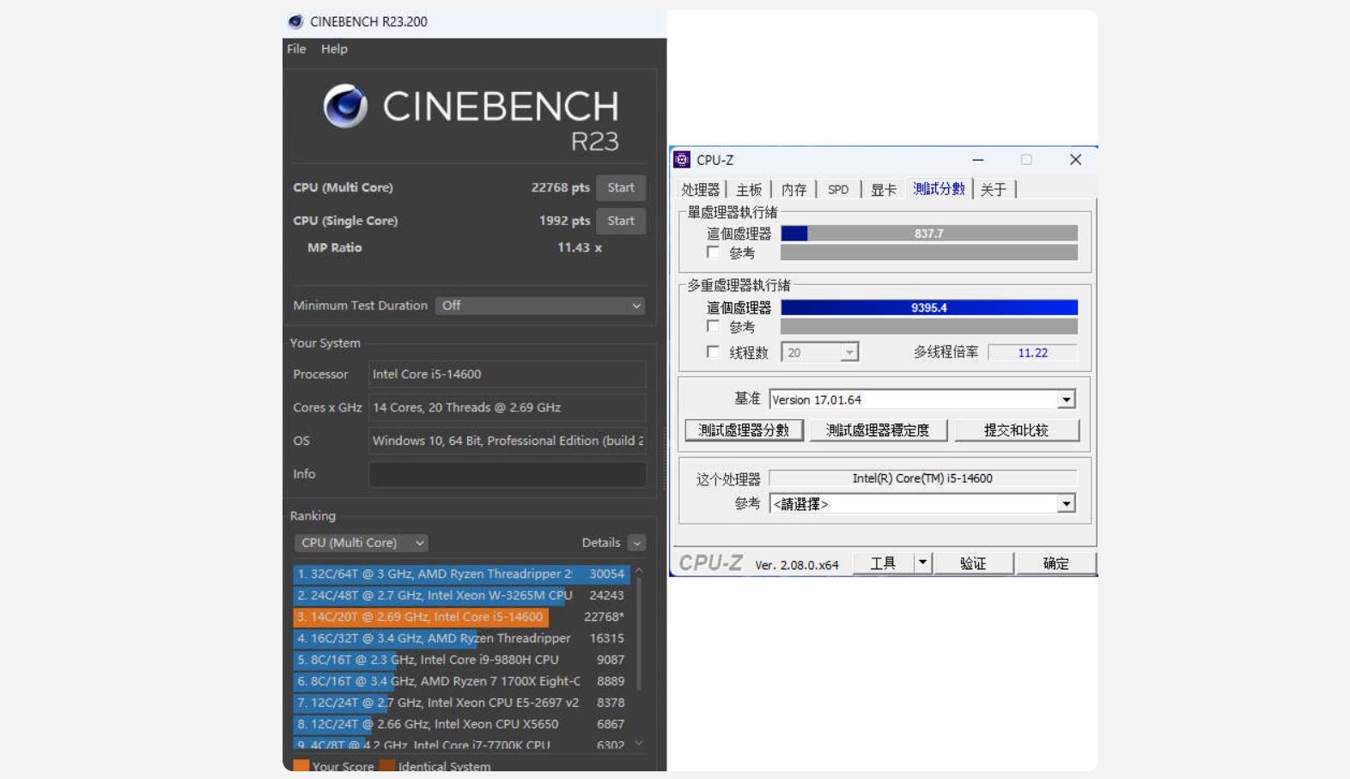Open the CPU (Multi Core) ranking dropdown

point(362,543)
